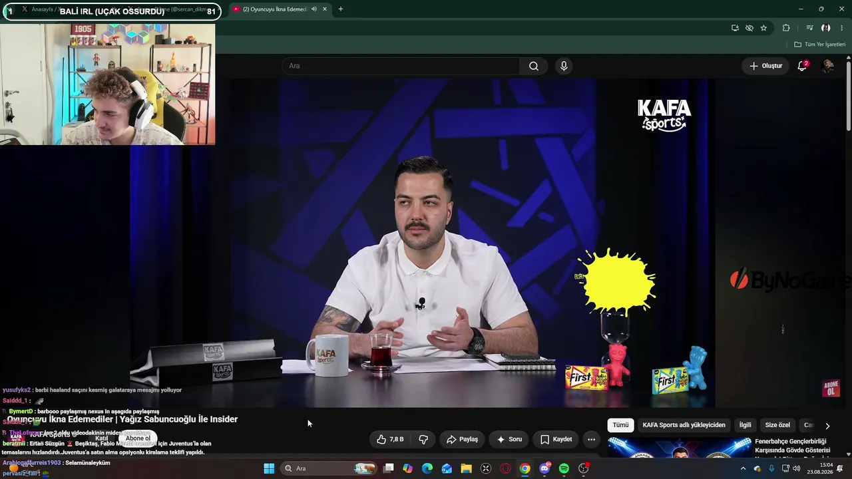Click the Katıl join button

[x=101, y=438]
